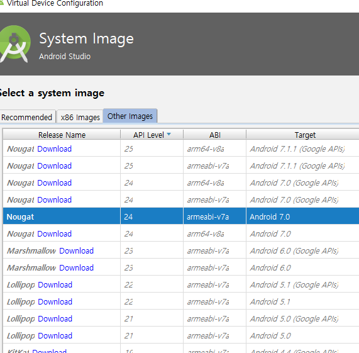
Task: Click 'Android 5.1' target without Google APIs
Action: pyautogui.click(x=270, y=301)
